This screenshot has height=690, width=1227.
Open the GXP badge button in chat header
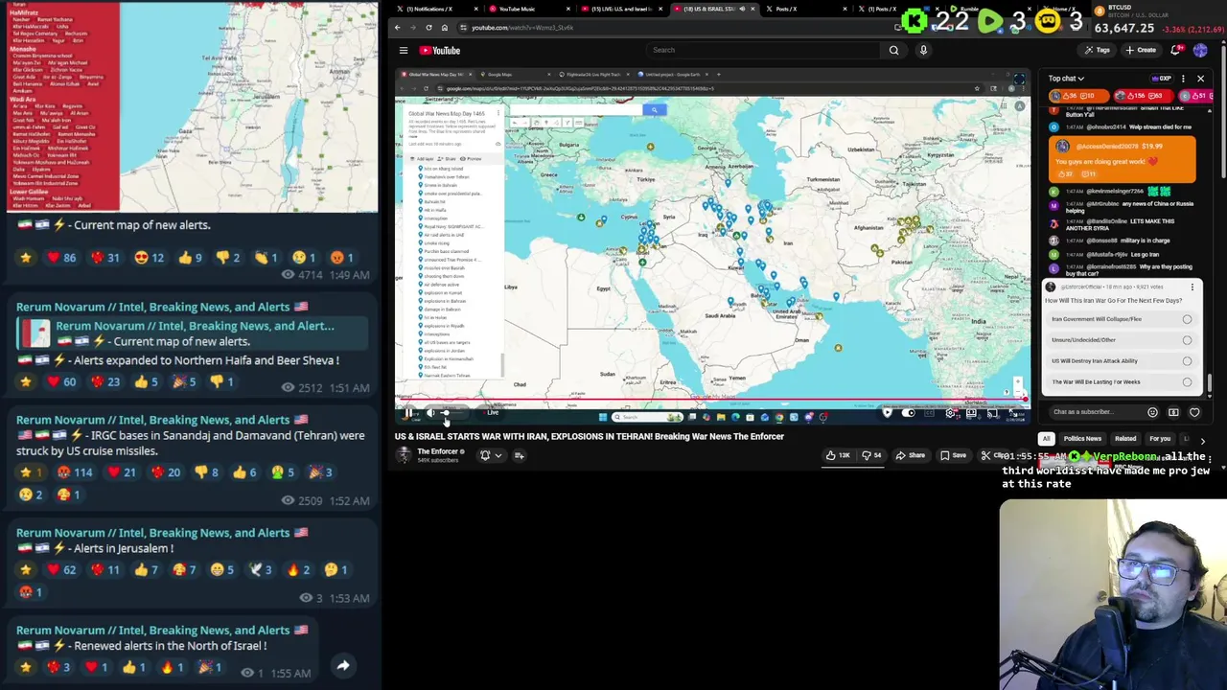(1162, 79)
